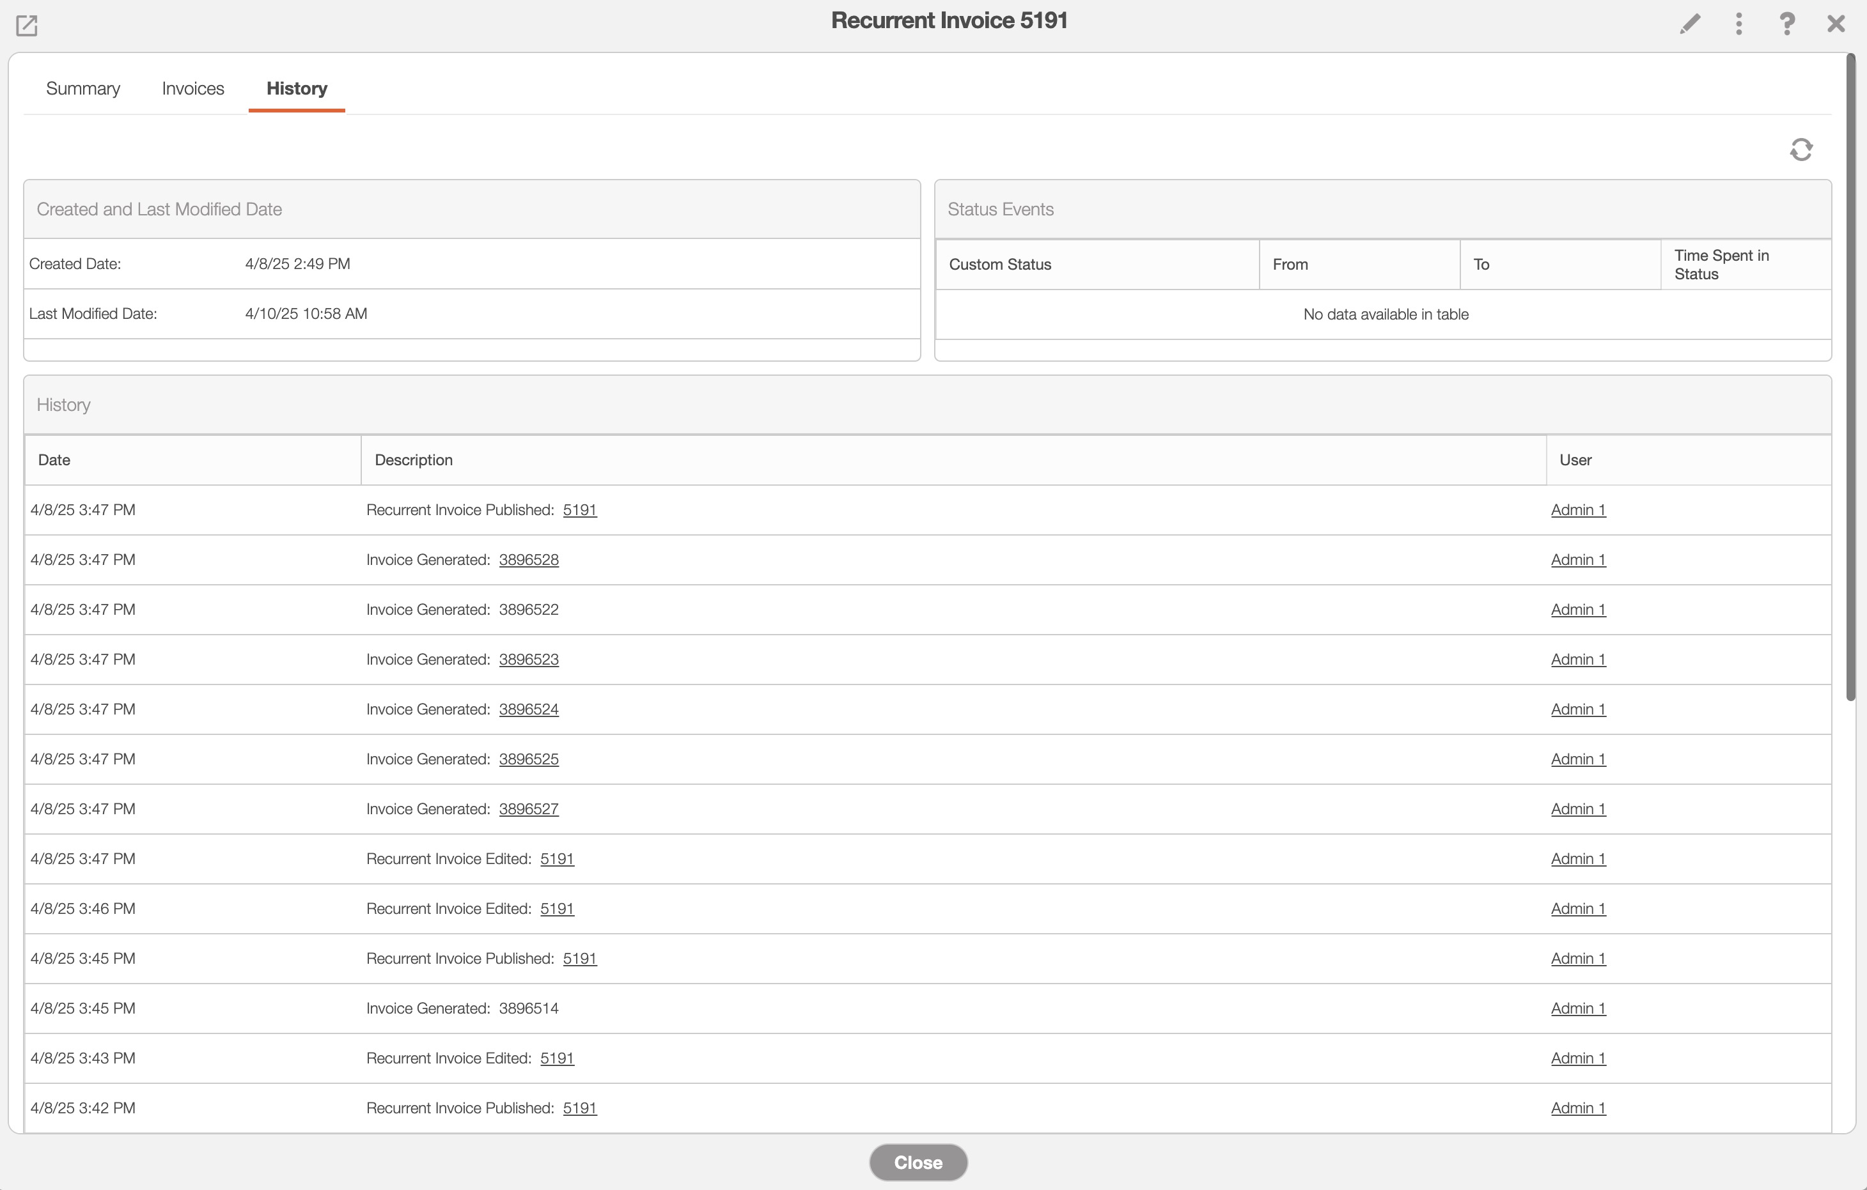Close the dialog with the X icon
Viewport: 1867px width, 1190px height.
1835,24
